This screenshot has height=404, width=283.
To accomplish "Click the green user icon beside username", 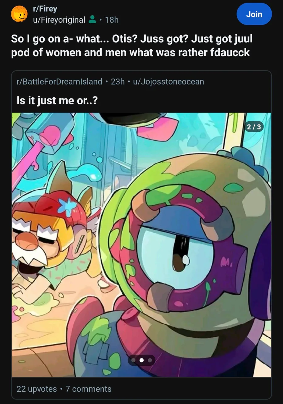I will [x=93, y=20].
